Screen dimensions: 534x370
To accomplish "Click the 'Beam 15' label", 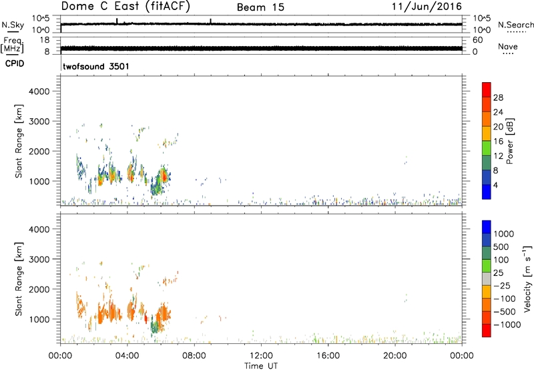I will [260, 7].
